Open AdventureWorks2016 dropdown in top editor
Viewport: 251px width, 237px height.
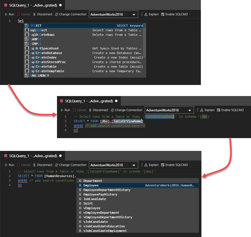point(113,14)
